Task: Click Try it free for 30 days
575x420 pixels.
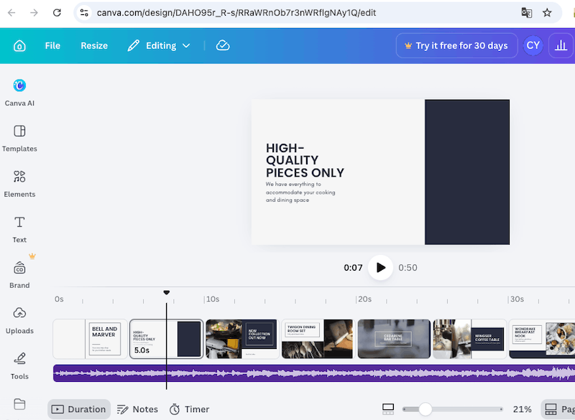Action: 456,46
